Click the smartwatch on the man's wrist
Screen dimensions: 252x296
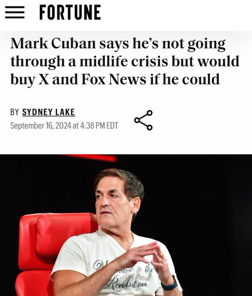pos(170,284)
